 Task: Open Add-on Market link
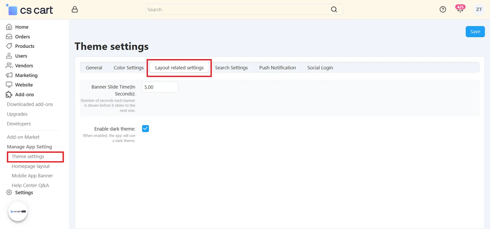tap(23, 137)
